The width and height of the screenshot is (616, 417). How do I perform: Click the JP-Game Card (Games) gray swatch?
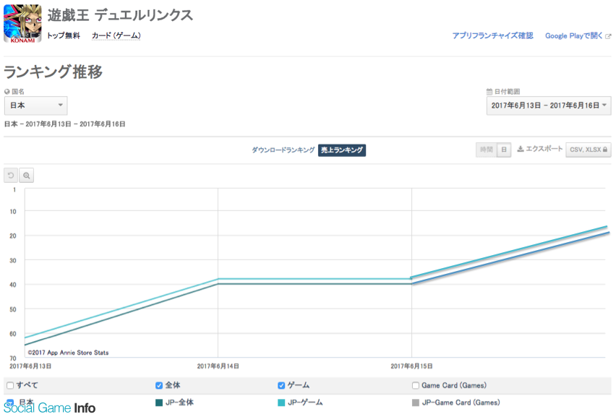point(416,403)
